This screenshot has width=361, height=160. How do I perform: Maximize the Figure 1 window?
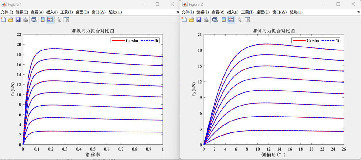coord(157,4)
